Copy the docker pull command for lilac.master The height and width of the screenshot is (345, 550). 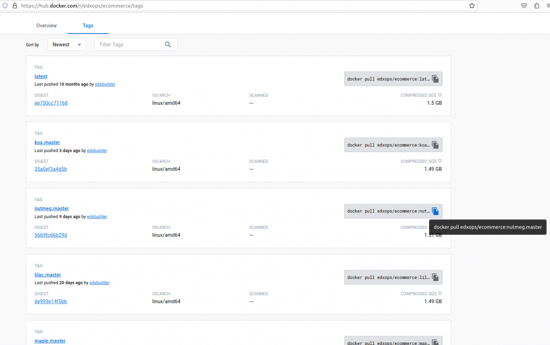[x=435, y=277]
